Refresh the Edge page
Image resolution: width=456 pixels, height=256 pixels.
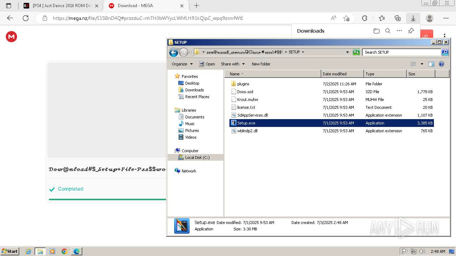click(26, 18)
